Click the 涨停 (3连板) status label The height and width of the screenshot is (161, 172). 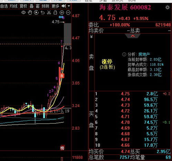(107, 64)
